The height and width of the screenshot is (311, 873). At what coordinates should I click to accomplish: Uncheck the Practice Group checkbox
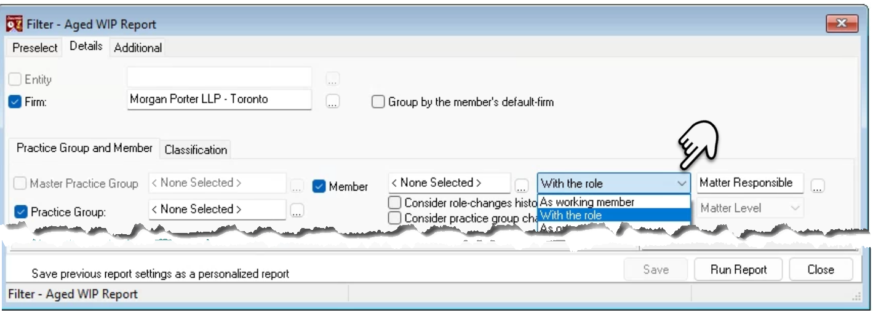point(20,211)
